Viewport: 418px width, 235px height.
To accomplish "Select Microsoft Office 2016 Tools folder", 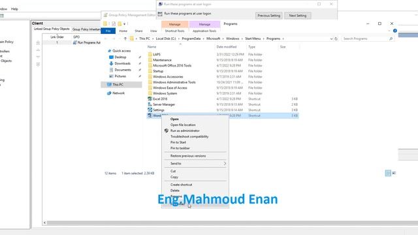I will [x=172, y=65].
